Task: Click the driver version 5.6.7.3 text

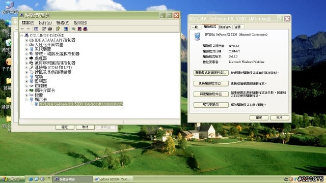Action: point(233,56)
